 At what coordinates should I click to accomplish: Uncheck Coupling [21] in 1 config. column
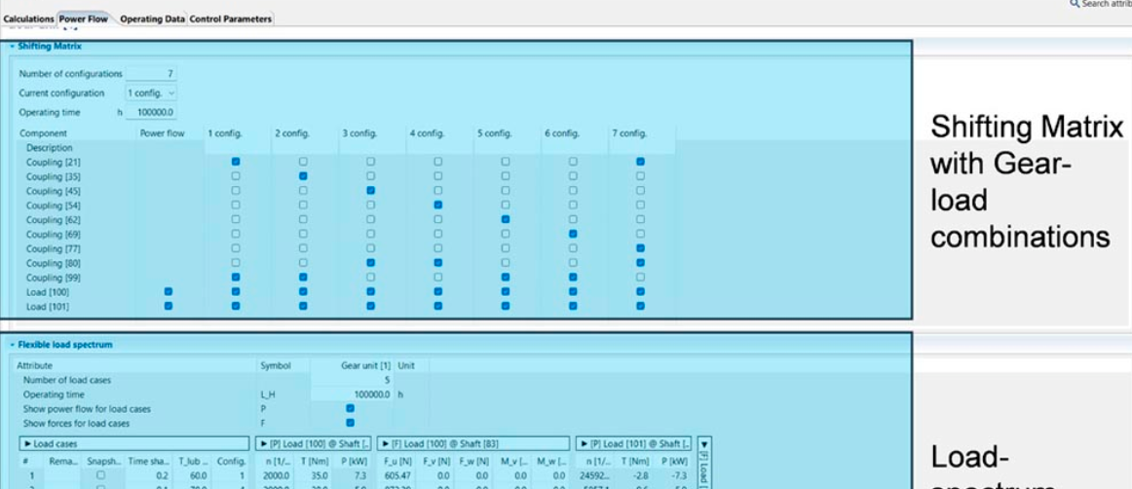click(x=236, y=162)
